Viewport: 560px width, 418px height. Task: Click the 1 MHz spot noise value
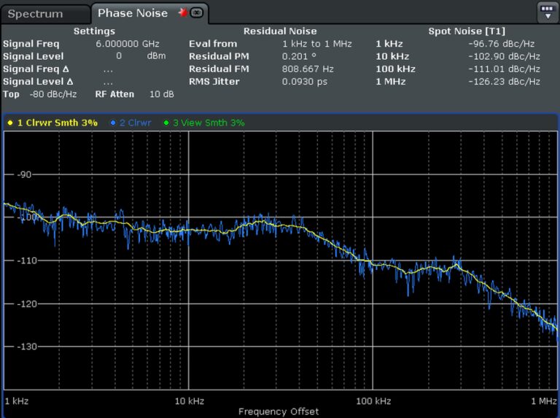(x=504, y=82)
